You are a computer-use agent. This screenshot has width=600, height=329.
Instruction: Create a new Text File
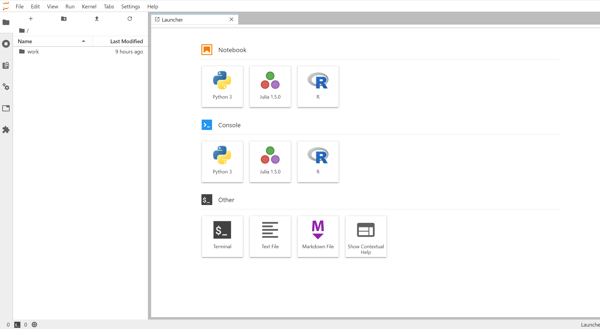point(270,236)
